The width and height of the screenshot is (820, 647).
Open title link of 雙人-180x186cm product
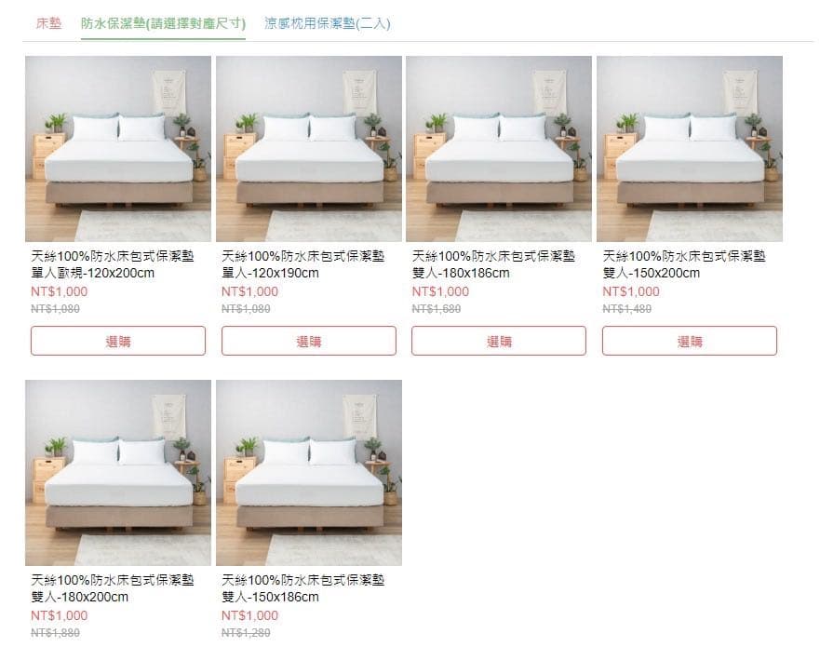[x=493, y=264]
